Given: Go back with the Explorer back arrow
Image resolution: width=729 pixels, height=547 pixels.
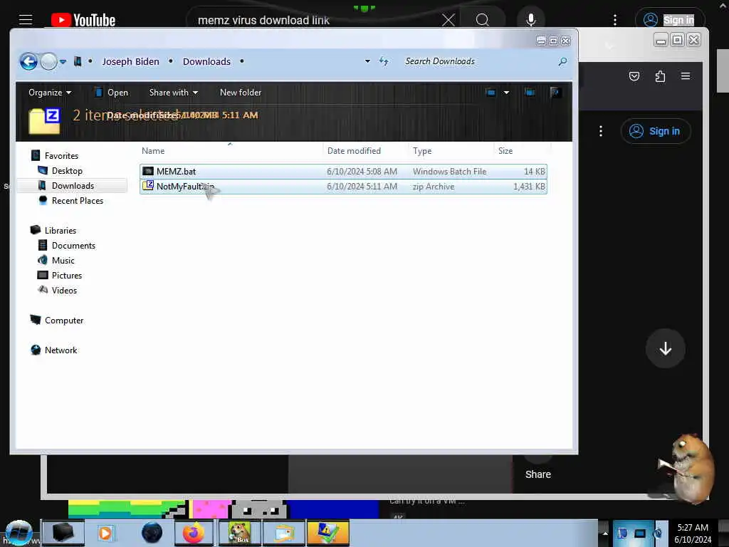Looking at the screenshot, I should [x=28, y=61].
